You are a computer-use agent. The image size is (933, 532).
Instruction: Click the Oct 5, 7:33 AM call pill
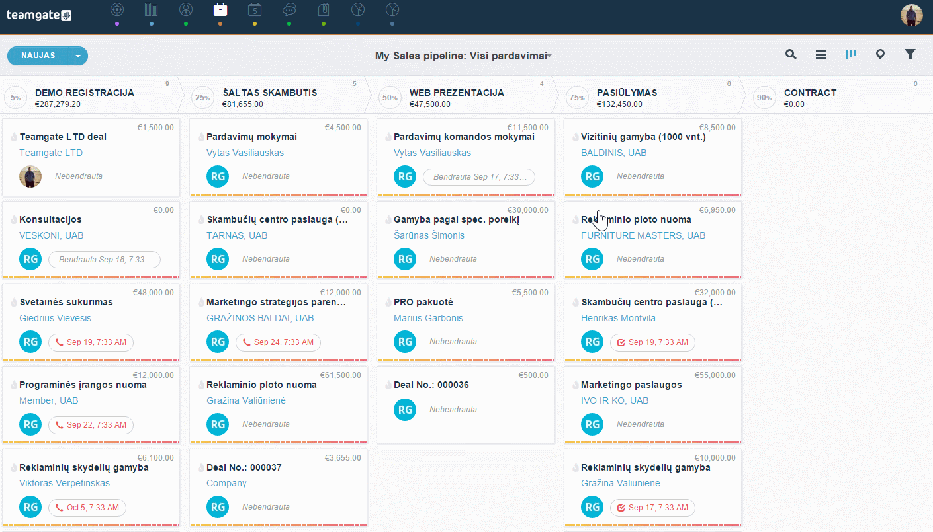point(87,508)
